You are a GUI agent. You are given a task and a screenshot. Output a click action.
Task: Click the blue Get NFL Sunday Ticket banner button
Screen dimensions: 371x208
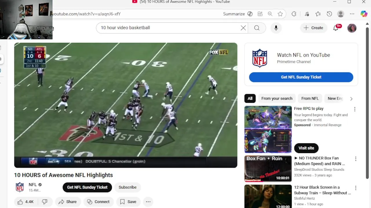tap(301, 77)
